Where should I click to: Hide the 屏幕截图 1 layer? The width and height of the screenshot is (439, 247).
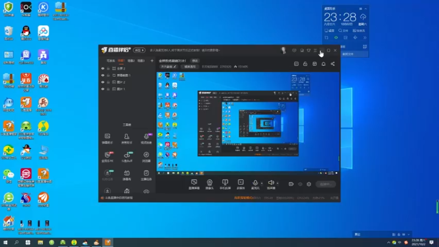pyautogui.click(x=103, y=75)
